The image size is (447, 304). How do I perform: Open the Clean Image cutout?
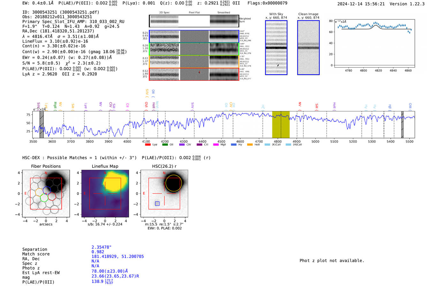coord(308,48)
